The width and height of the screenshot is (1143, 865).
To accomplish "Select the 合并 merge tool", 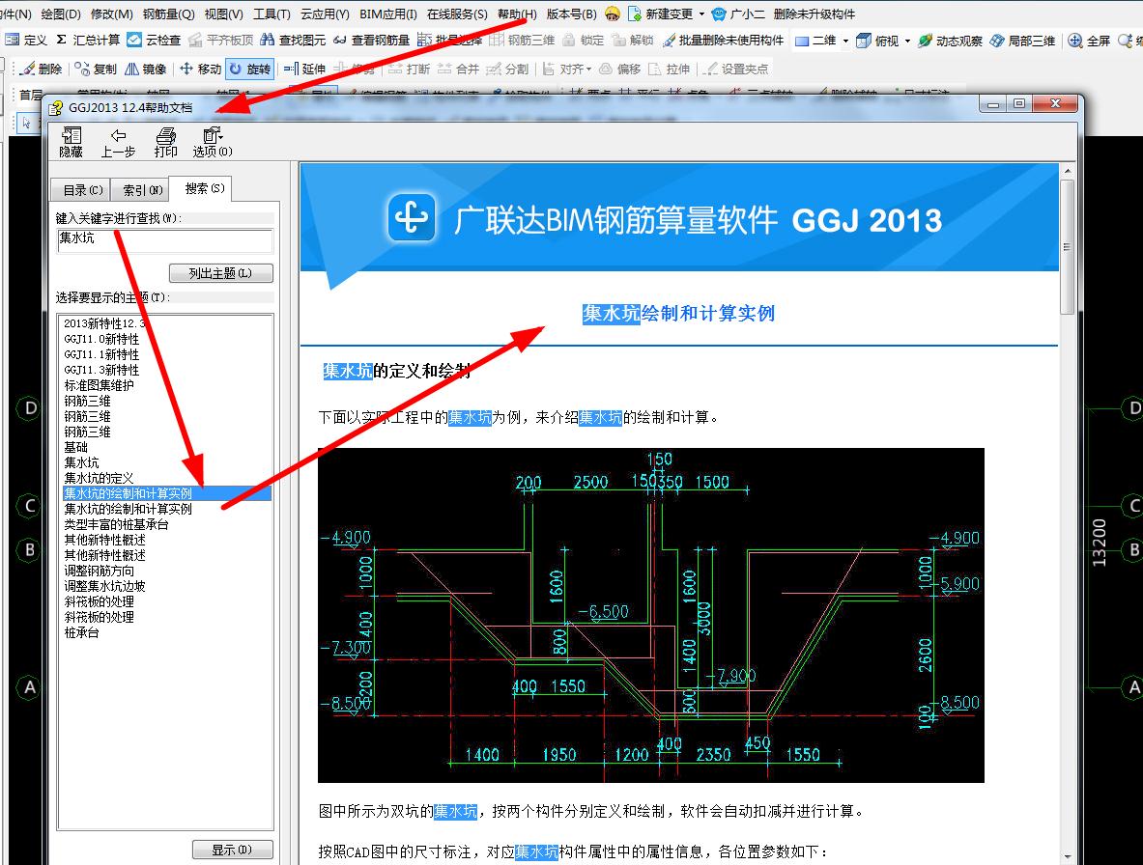I will 458,69.
